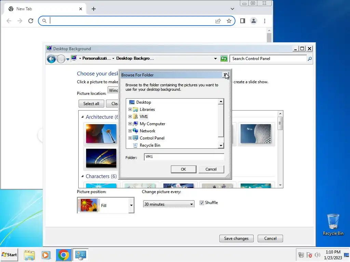Expand the Libraries tree node
The height and width of the screenshot is (262, 350).
click(x=130, y=110)
